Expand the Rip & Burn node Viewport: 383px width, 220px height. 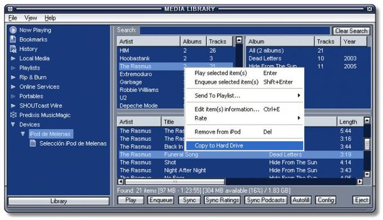[13, 77]
